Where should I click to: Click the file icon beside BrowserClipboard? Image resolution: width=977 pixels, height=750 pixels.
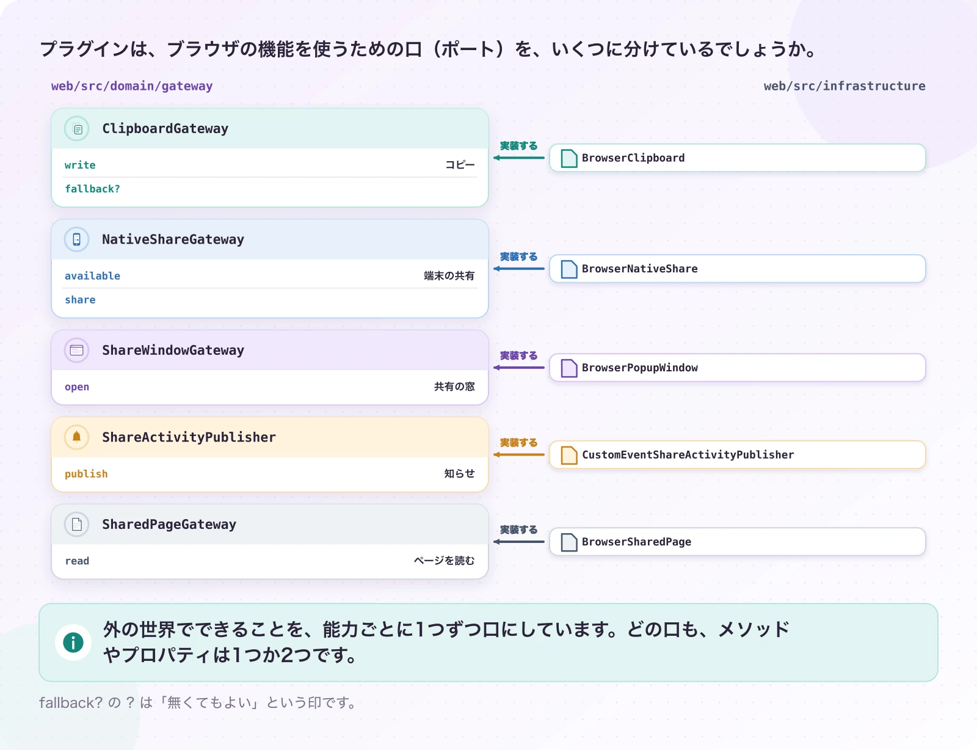click(569, 158)
